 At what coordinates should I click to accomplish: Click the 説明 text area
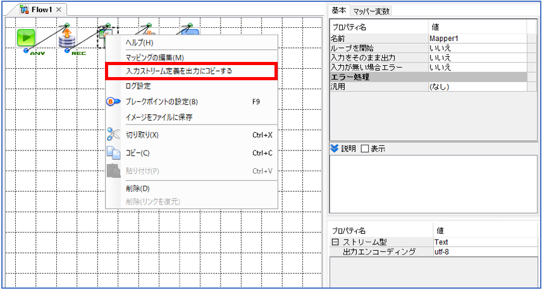coord(433,184)
